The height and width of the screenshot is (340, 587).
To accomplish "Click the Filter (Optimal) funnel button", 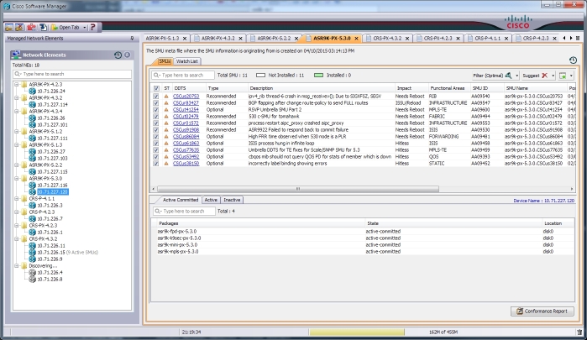I will click(492, 76).
